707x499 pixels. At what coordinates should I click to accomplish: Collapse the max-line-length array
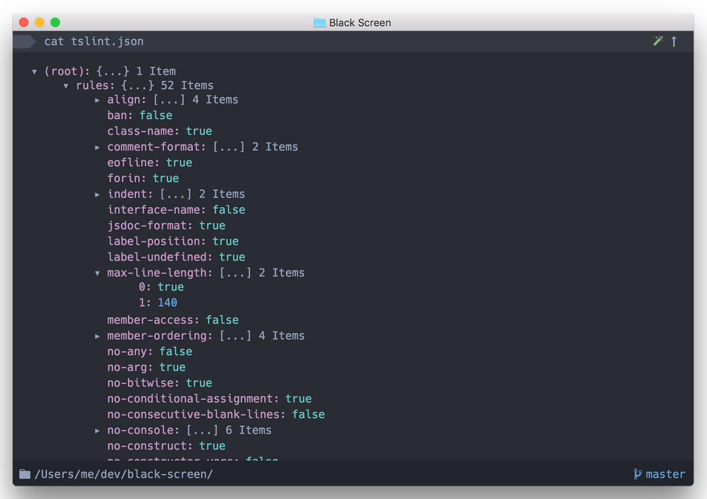[x=97, y=273]
